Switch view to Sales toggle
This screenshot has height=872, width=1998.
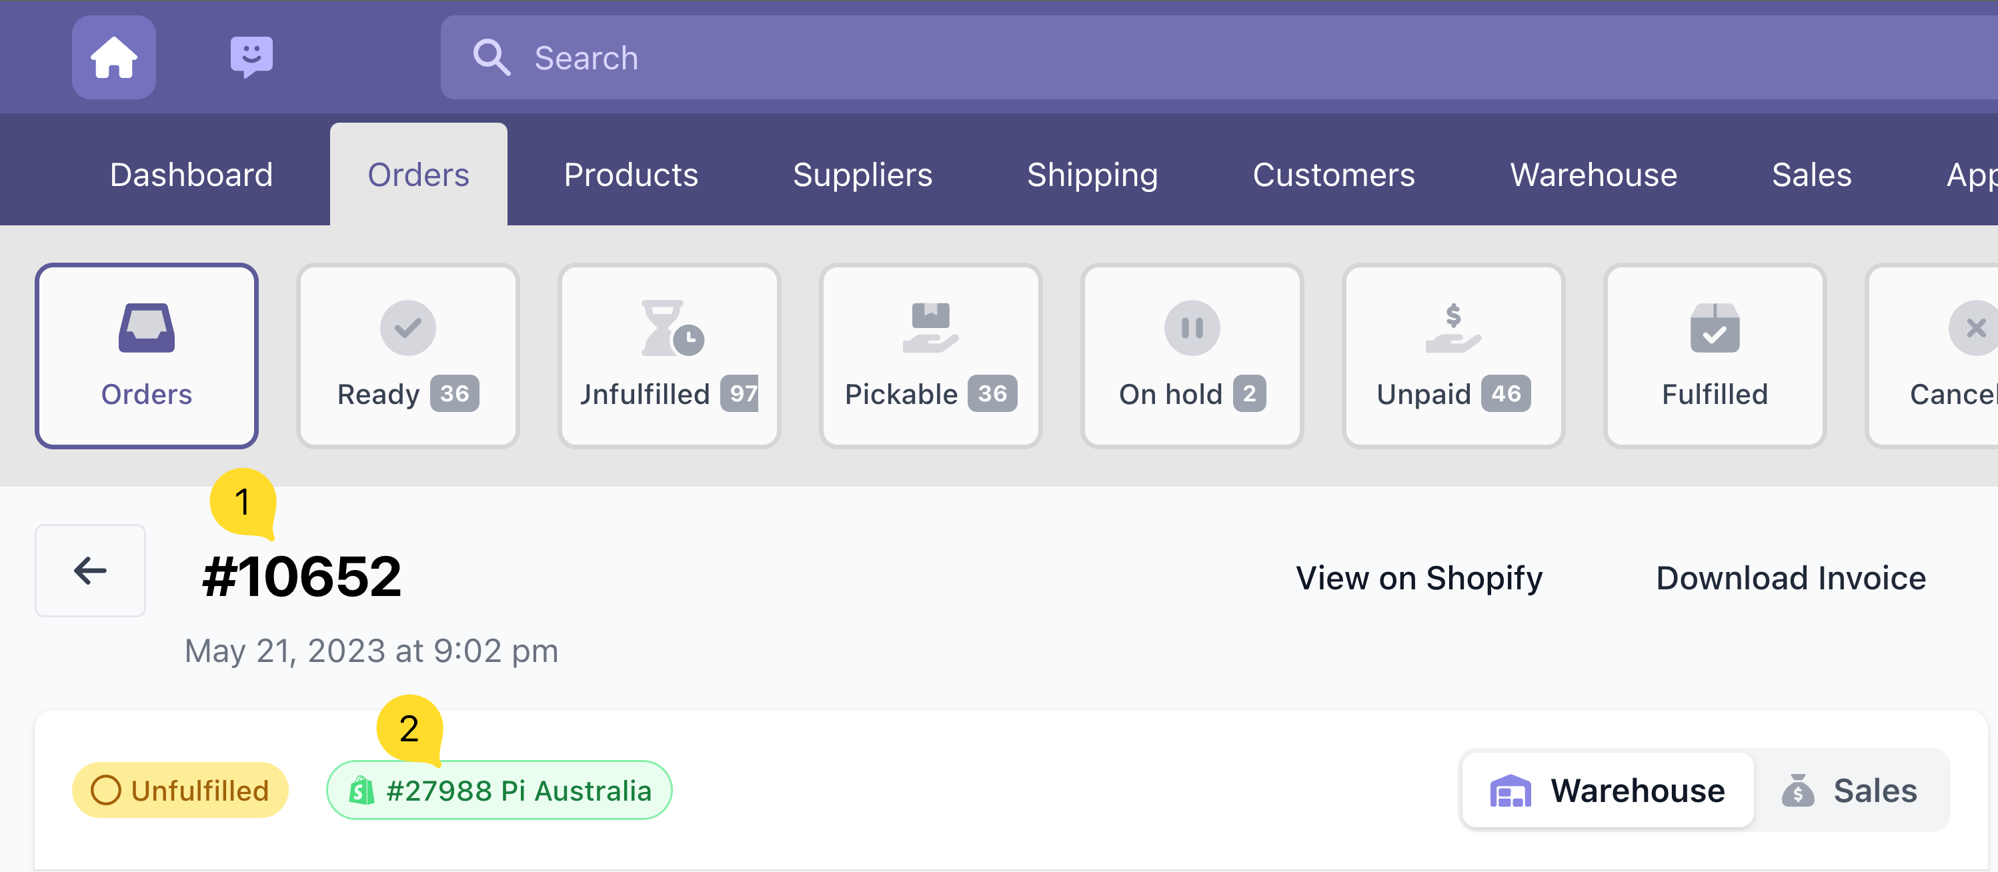[1850, 791]
